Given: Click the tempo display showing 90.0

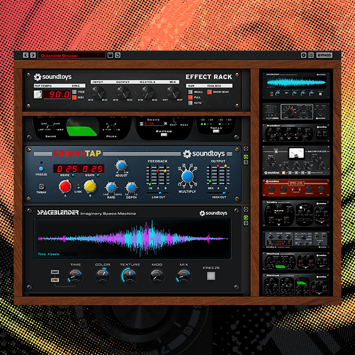Looking at the screenshot, I should click(x=58, y=95).
